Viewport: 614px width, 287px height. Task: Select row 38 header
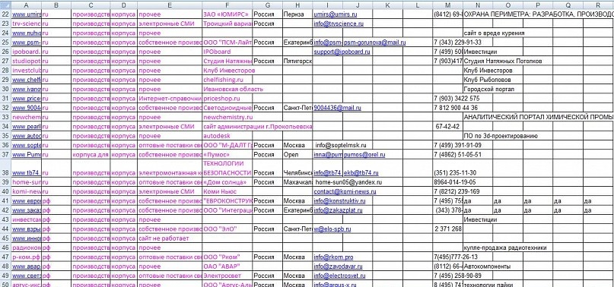pos(5,168)
